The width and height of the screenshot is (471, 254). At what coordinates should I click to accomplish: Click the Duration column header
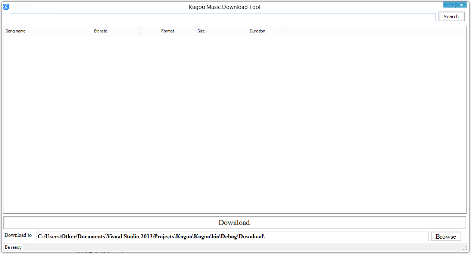pos(258,31)
